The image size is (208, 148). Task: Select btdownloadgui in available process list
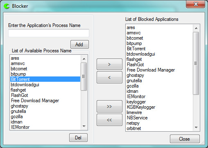click(45, 85)
